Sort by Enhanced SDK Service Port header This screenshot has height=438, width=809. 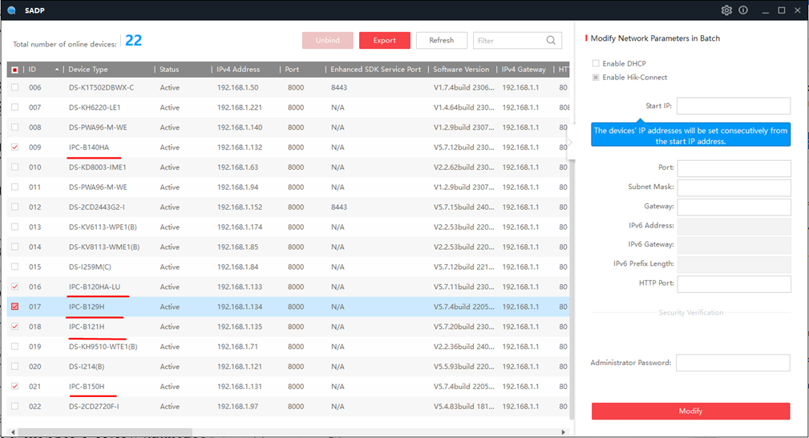(x=375, y=70)
